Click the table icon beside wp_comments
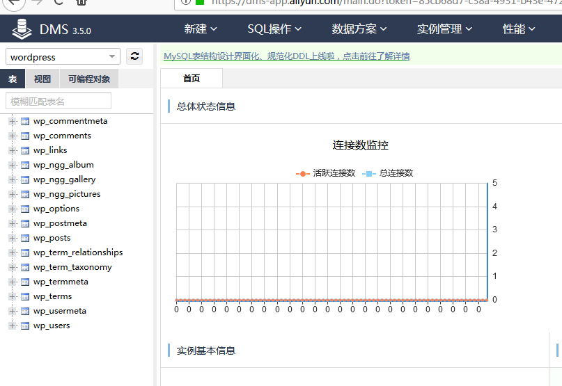 pyautogui.click(x=25, y=136)
